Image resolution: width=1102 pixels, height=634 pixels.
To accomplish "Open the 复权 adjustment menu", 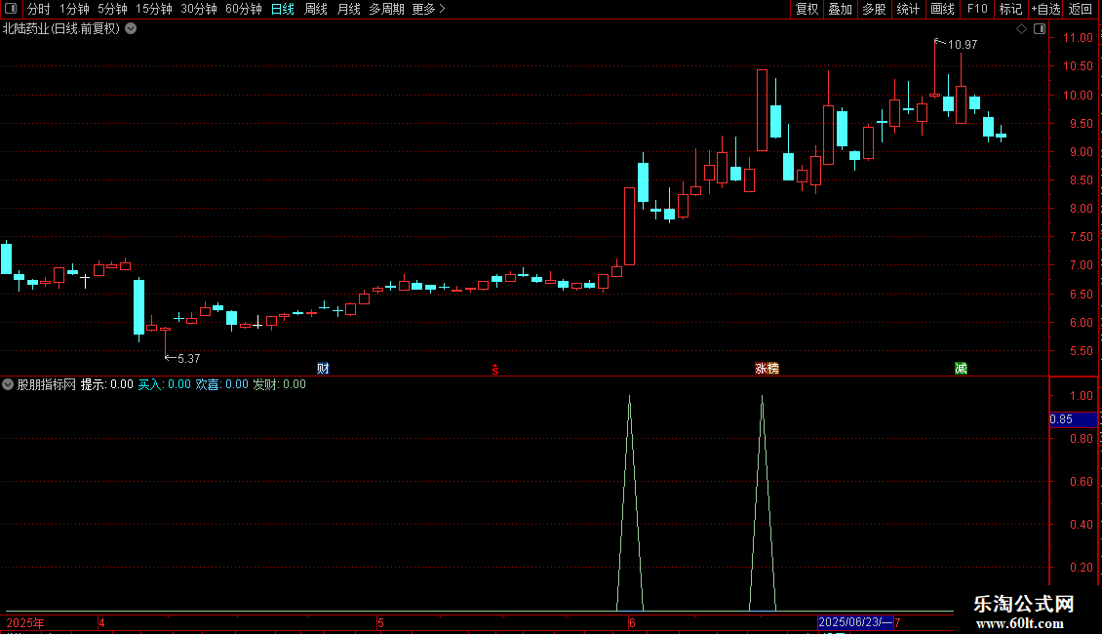I will (x=807, y=9).
